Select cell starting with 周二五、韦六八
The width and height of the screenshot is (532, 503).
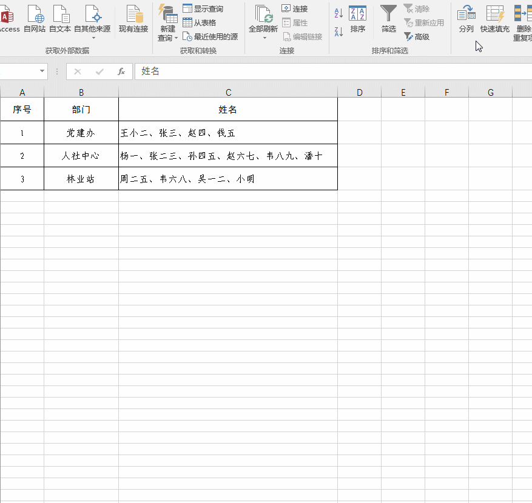tap(228, 179)
